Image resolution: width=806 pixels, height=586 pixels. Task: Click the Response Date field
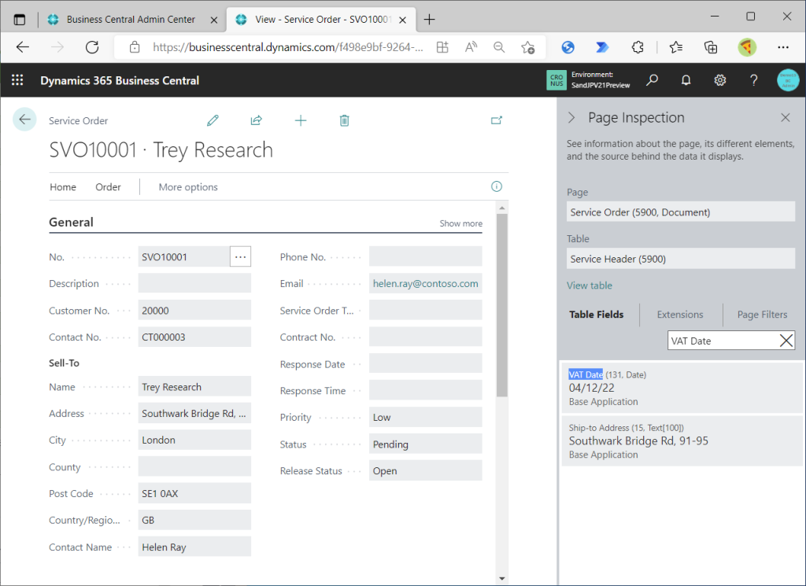tap(425, 363)
